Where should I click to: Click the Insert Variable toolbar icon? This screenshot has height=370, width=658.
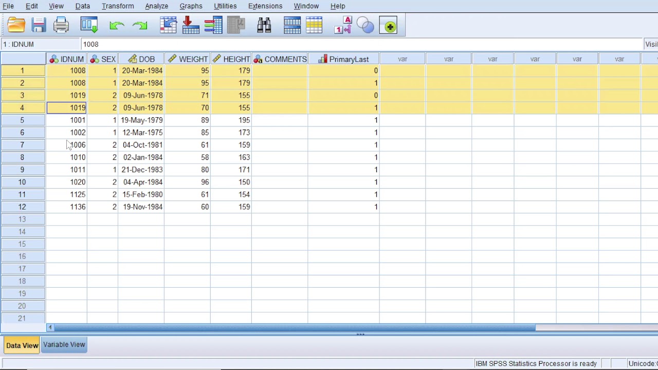[314, 25]
